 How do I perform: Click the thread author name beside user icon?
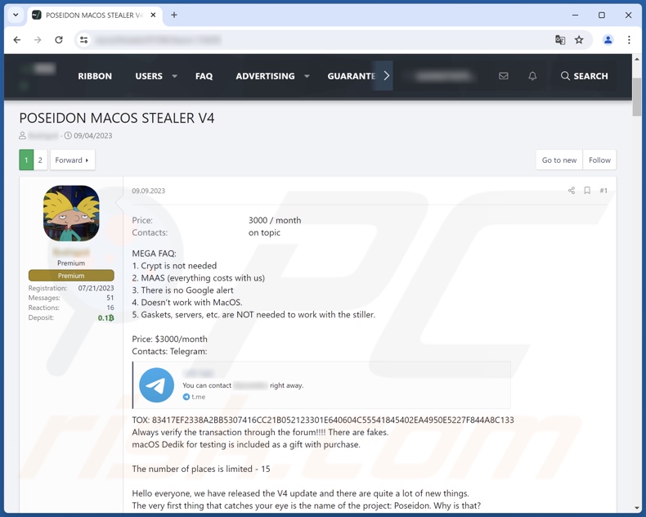point(43,136)
